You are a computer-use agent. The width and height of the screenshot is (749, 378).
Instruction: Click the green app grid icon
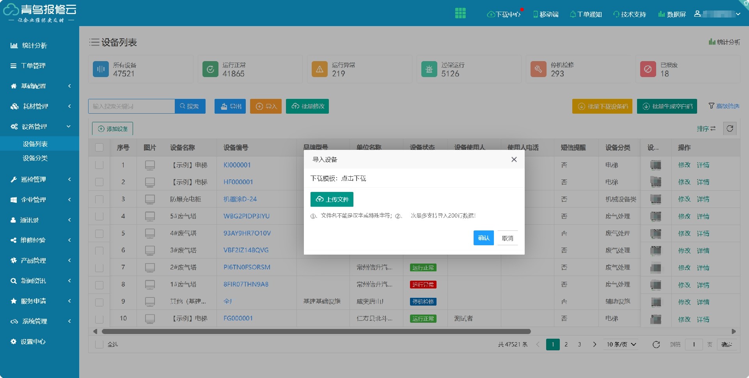(460, 13)
